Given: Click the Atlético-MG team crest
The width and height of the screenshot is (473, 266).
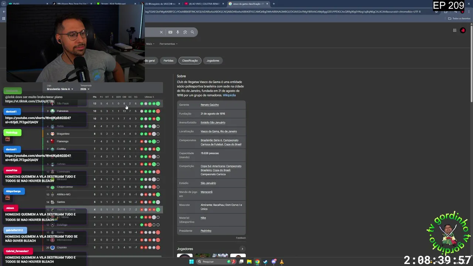Looking at the screenshot, I should coord(52,194).
